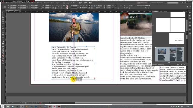Open the InDesign taskbar icon
Image resolution: width=193 pixels, height=108 pixels.
[54, 106]
